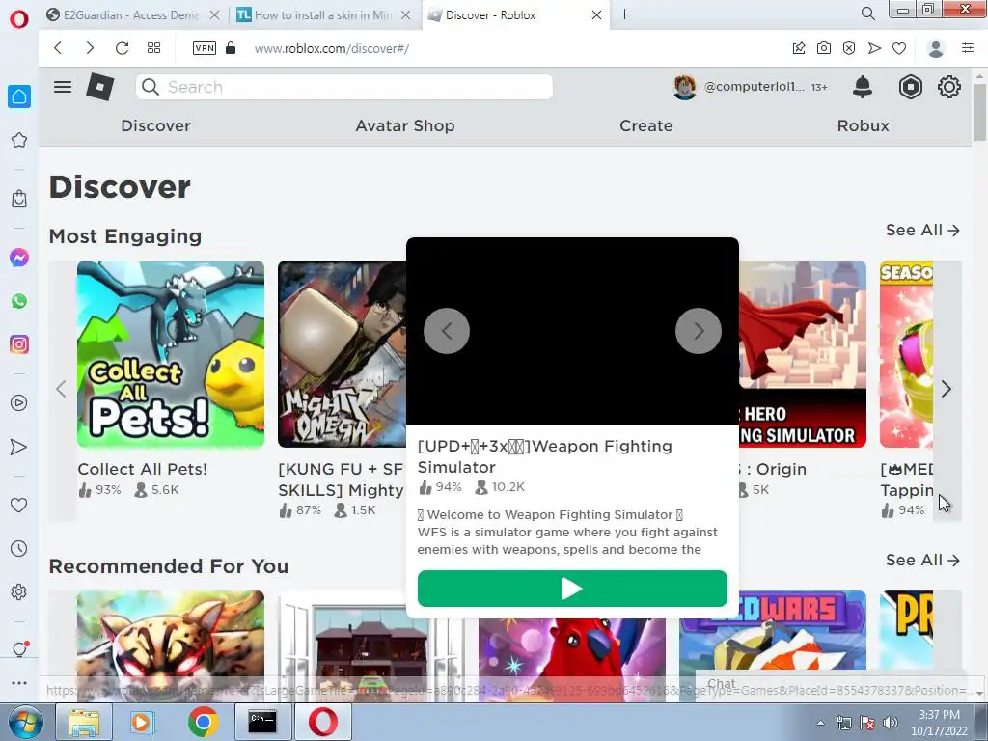
Task: Open Robux balance hexagon icon
Action: (911, 87)
